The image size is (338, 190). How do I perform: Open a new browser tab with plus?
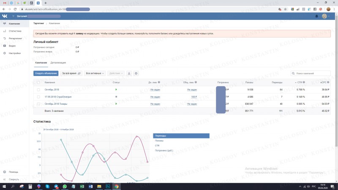[x=46, y=3]
